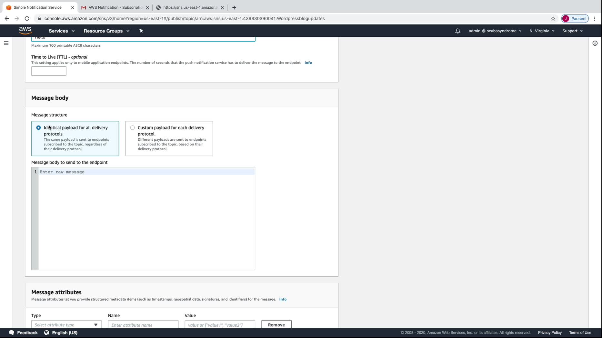Open the info help panel icon
602x338 pixels.
[595, 43]
